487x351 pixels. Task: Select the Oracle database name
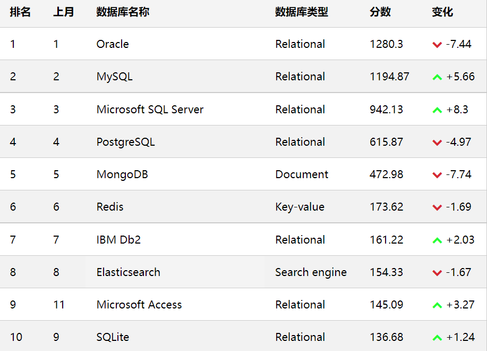(113, 44)
